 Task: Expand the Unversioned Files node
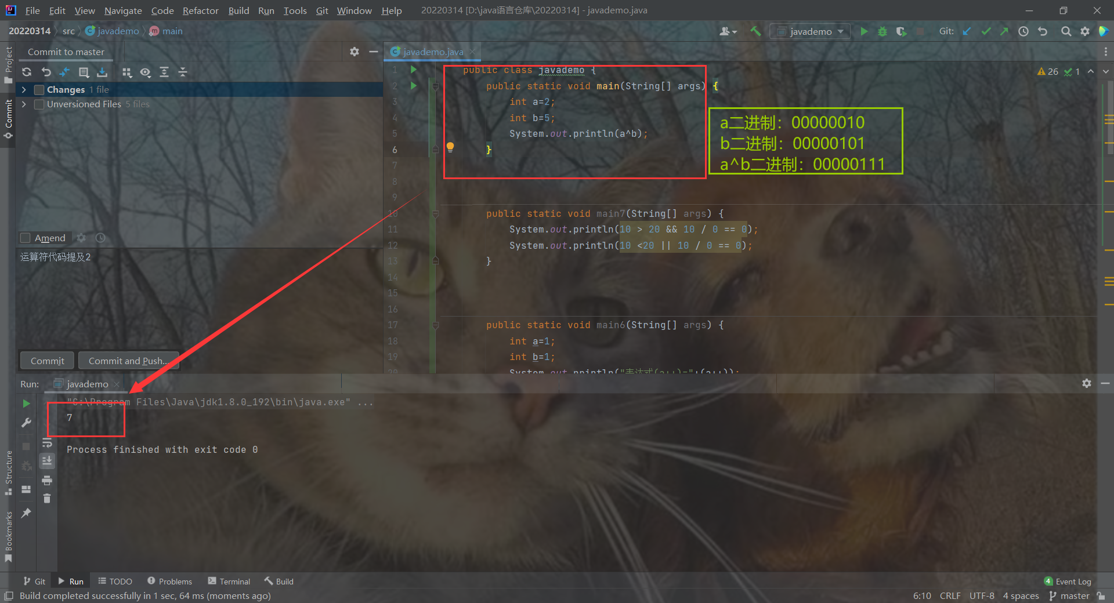pyautogui.click(x=24, y=104)
